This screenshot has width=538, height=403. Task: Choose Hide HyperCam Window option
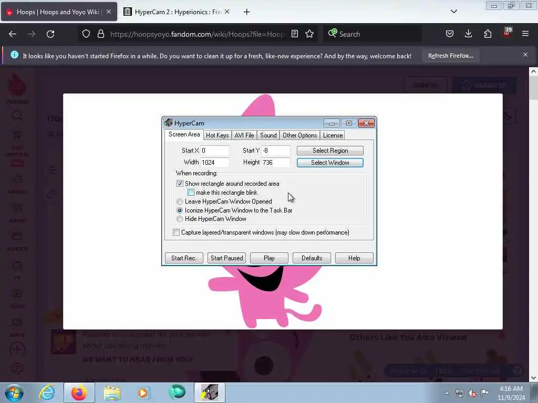tap(180, 219)
